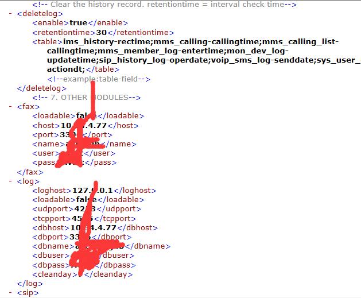Click the closing </deletelog> tag
361x298 pixels.
click(42, 88)
